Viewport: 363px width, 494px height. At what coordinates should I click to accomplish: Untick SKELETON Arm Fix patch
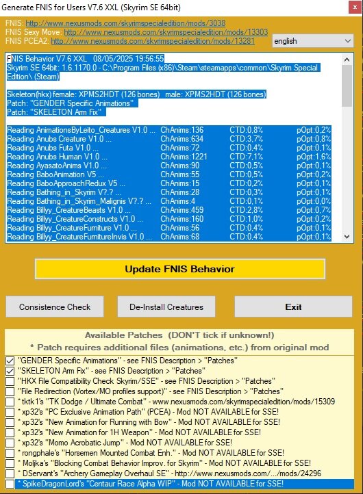point(10,371)
